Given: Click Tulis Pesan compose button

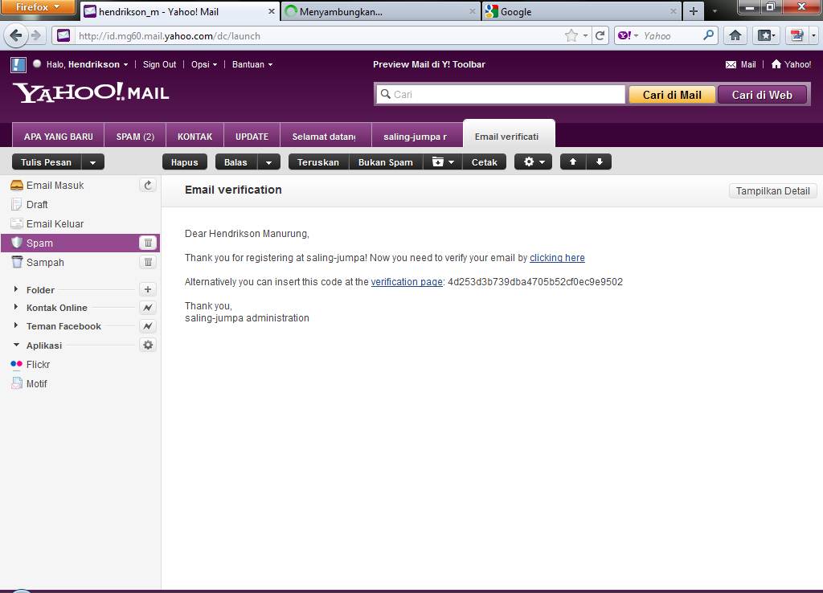Looking at the screenshot, I should (46, 162).
